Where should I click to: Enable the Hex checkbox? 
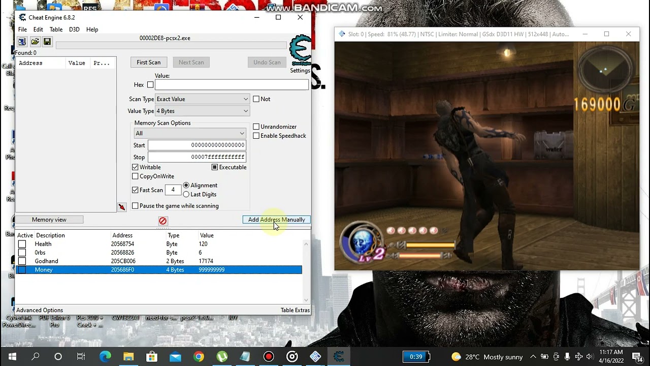150,85
